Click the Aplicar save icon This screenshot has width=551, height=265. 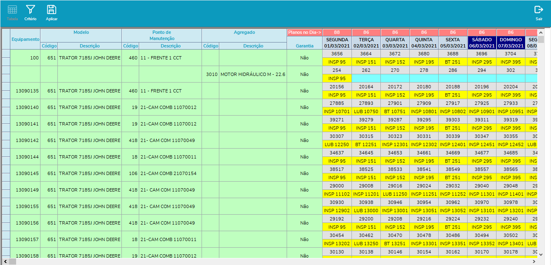pos(52,13)
